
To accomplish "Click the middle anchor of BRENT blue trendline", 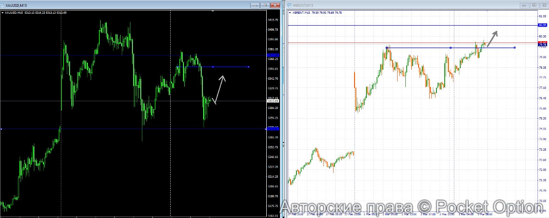I will pyautogui.click(x=451, y=48).
